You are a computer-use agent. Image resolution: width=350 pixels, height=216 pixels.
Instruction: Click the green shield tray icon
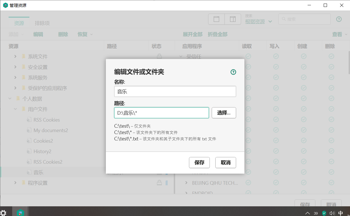click(x=324, y=213)
